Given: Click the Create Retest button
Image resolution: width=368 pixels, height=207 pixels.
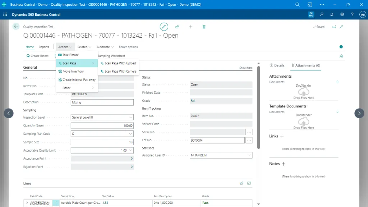Looking at the screenshot, I should click(37, 56).
